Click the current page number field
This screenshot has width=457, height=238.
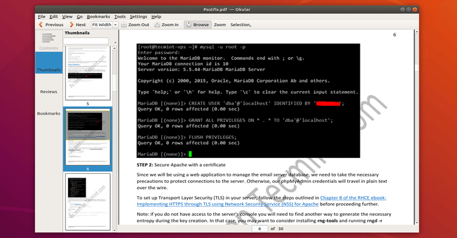coord(260,228)
